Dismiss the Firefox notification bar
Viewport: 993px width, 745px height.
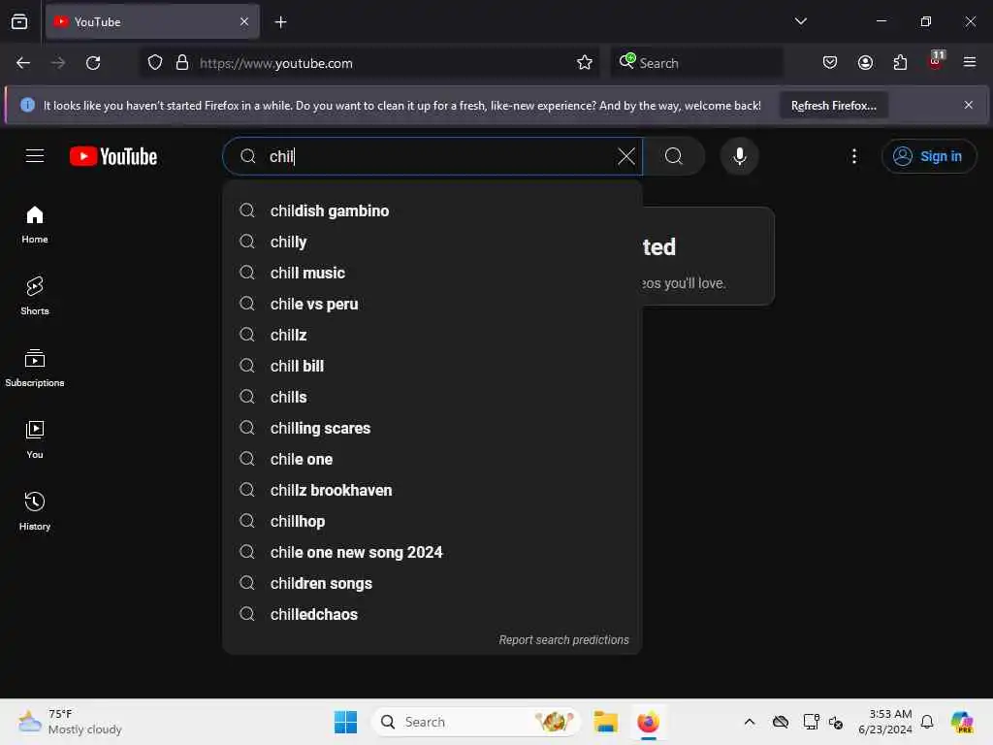(969, 105)
